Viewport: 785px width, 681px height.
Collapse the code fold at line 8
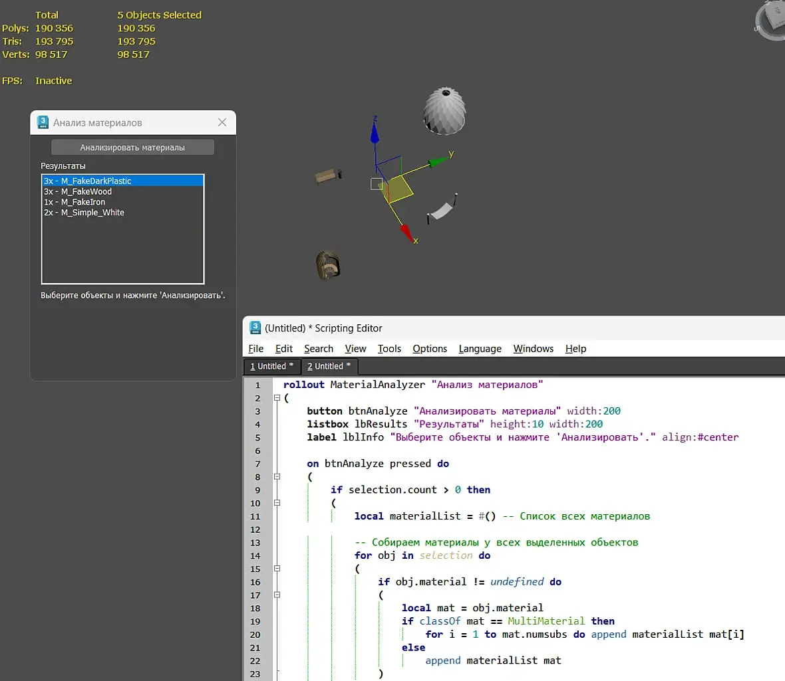coord(277,477)
